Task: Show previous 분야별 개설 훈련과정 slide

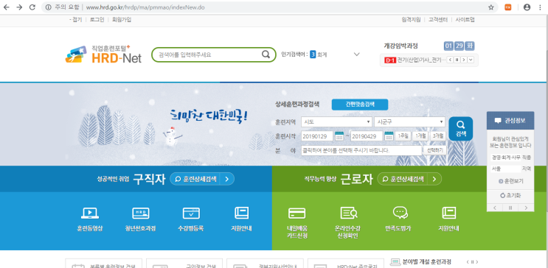Action: [468, 261]
